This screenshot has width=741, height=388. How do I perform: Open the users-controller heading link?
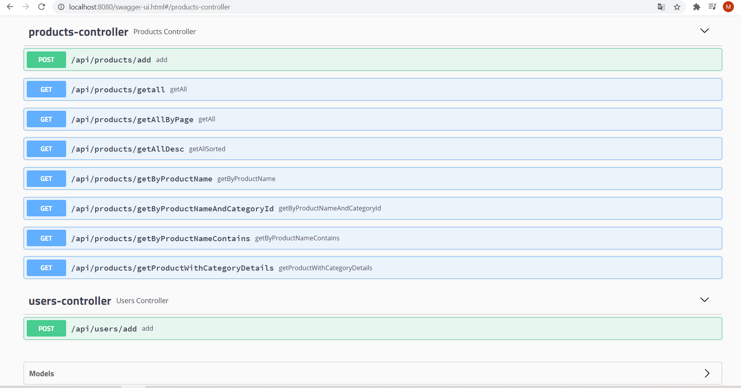tap(70, 301)
